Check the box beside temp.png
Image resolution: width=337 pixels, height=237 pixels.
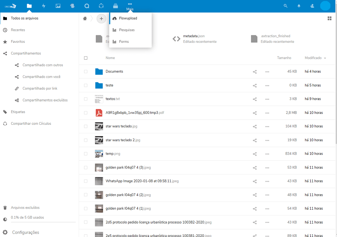(86, 154)
